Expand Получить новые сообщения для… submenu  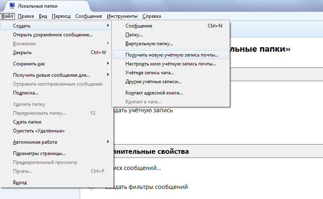coord(56,75)
